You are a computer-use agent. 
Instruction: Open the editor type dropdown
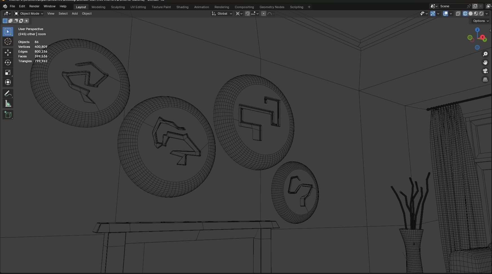click(x=7, y=14)
